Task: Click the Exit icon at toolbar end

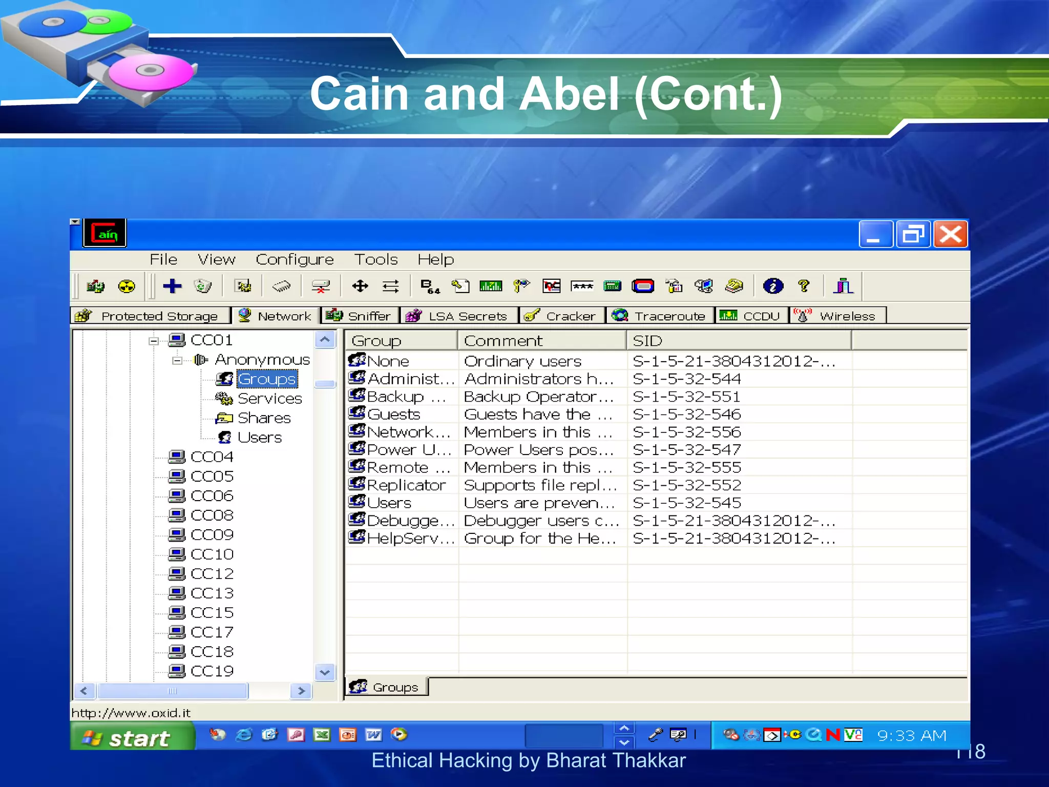Action: [843, 286]
